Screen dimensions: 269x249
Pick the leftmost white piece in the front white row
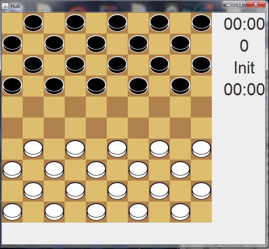(33, 149)
